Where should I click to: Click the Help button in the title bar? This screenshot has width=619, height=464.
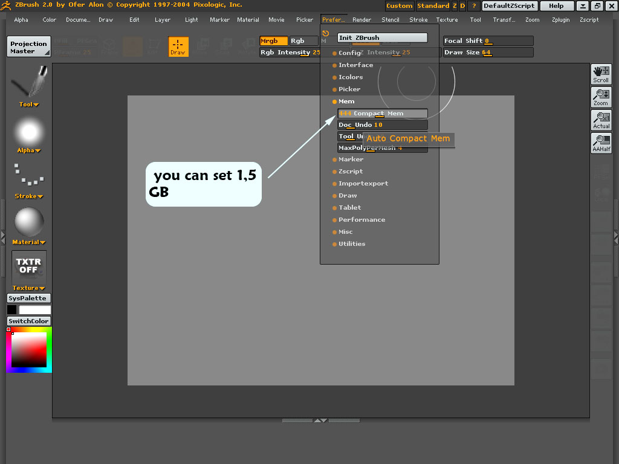[556, 6]
